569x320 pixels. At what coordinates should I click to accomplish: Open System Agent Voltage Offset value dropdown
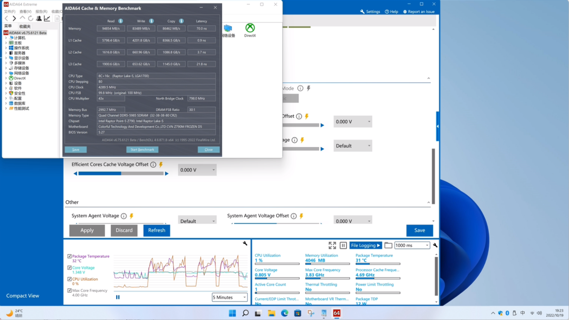pos(353,220)
